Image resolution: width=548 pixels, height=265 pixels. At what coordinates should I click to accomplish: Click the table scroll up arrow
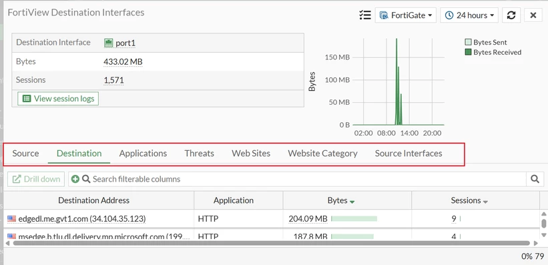point(543,214)
